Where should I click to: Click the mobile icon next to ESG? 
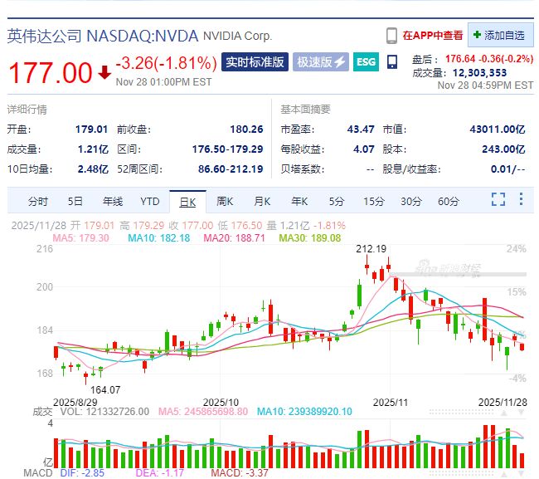tap(394, 62)
